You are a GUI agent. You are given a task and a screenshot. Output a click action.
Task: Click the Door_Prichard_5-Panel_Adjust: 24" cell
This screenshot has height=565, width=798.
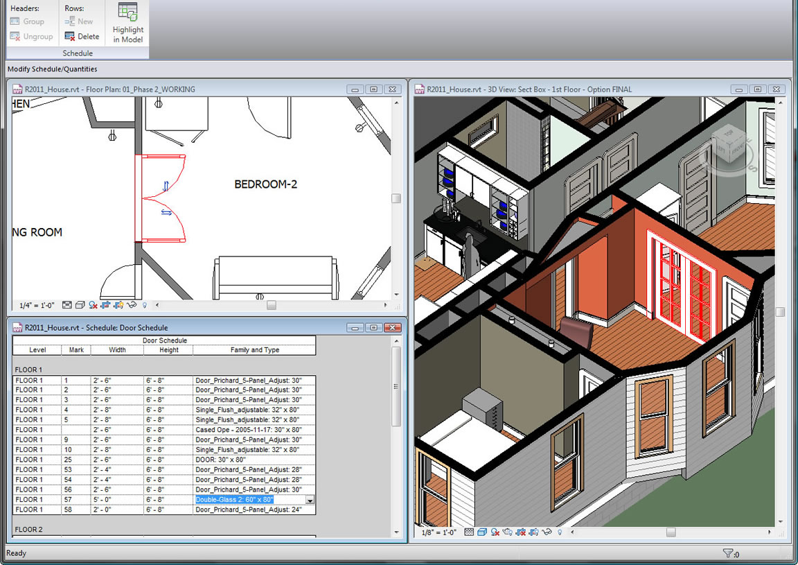pos(254,510)
